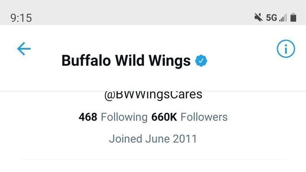Tap the signal strength bars

click(x=283, y=18)
